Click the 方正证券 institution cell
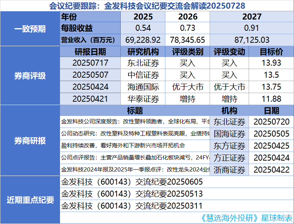Screen dimensions: 294x224 point(229,158)
